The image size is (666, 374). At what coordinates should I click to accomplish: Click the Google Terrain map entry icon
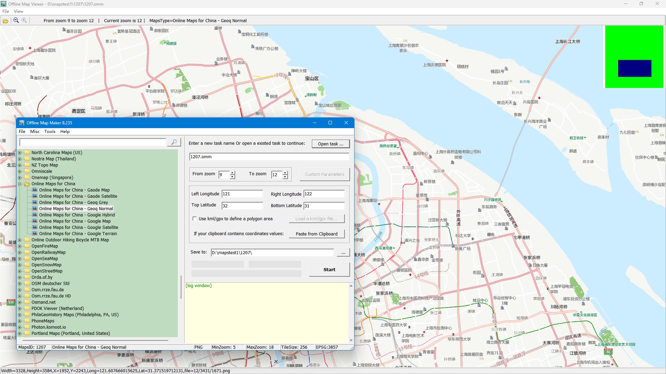tap(35, 233)
